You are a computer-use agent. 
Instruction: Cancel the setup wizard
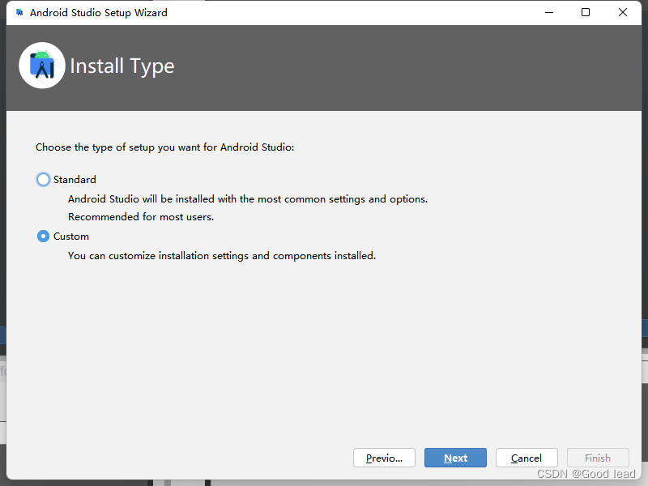point(526,458)
